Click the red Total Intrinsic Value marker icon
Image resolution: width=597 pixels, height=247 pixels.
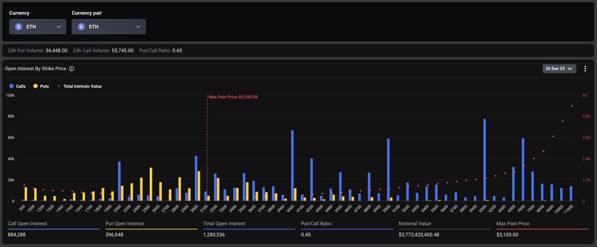tap(59, 86)
